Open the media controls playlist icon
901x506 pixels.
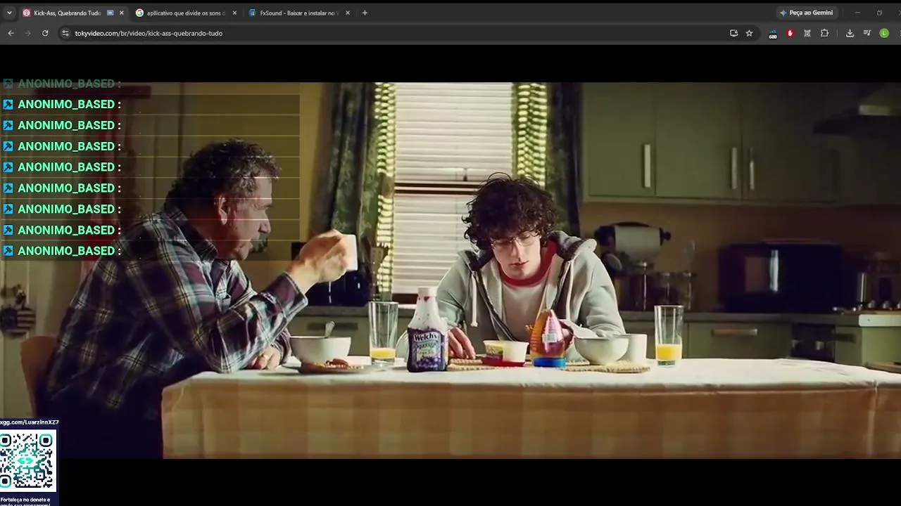point(867,33)
